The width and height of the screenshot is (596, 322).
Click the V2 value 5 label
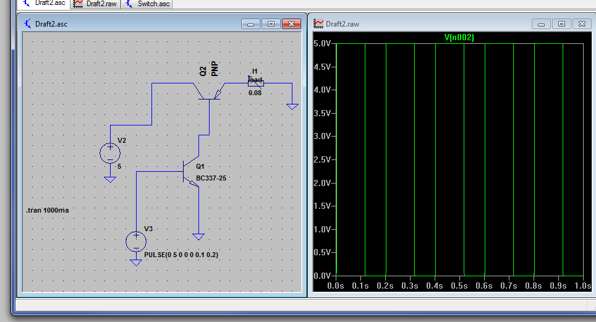[119, 166]
